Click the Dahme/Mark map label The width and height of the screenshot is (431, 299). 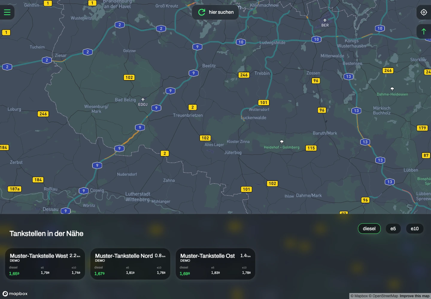click(309, 196)
